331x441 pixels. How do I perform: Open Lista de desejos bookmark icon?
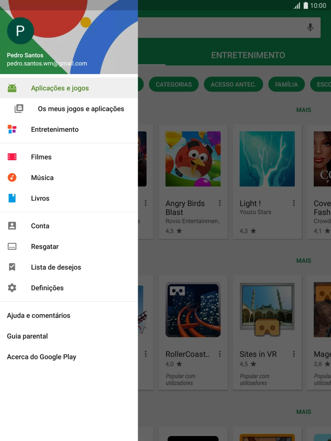pos(12,267)
